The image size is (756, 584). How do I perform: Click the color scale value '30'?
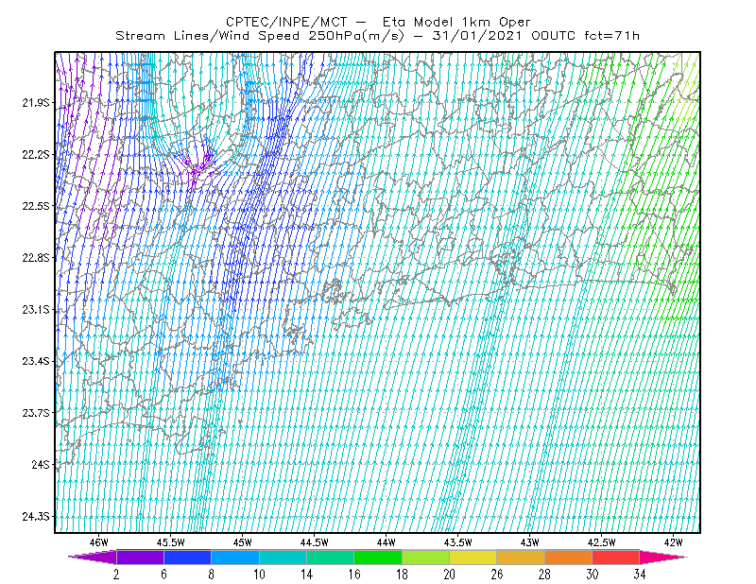point(593,575)
